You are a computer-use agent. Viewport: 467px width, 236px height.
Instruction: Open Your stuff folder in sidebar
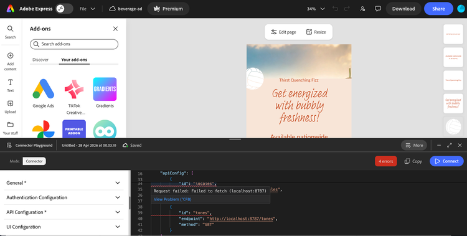10,128
